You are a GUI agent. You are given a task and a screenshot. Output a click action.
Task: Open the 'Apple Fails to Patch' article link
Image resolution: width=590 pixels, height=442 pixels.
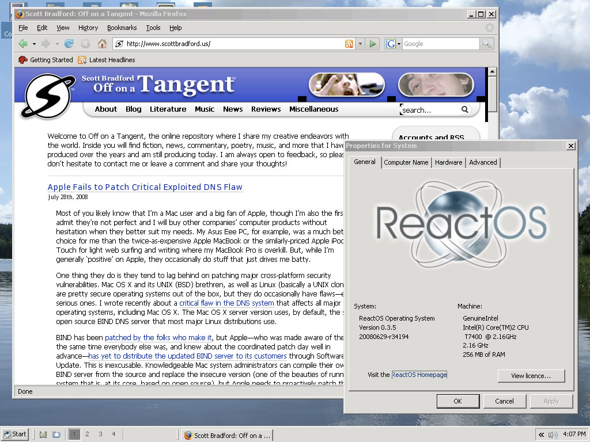pyautogui.click(x=145, y=187)
